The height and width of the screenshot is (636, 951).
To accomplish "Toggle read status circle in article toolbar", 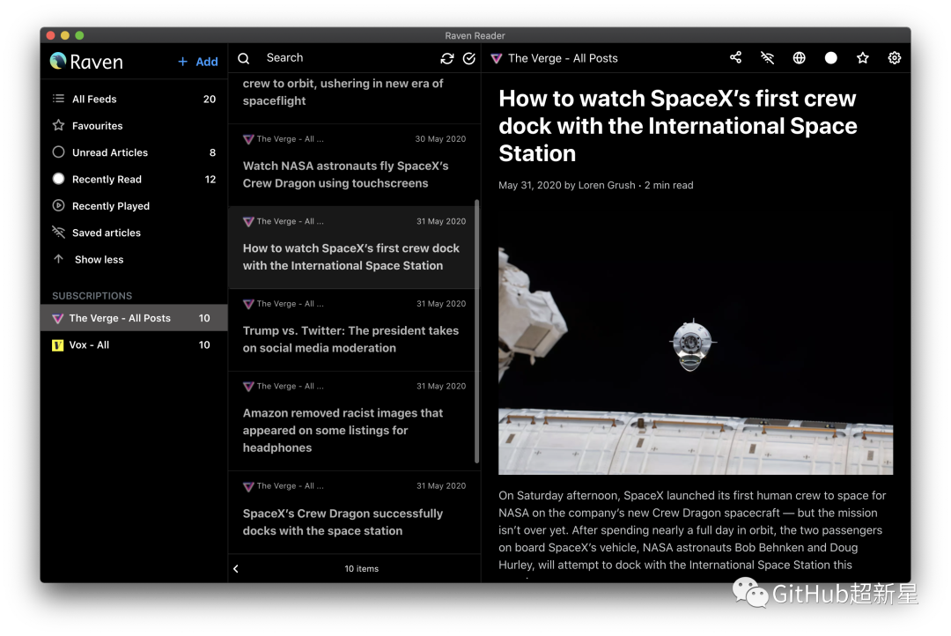I will point(831,57).
